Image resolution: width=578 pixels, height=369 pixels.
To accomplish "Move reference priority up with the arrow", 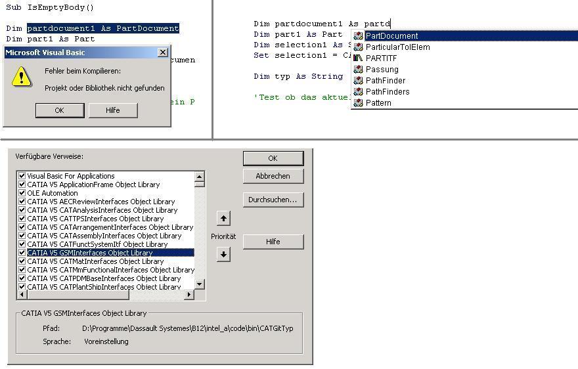I will (223, 218).
